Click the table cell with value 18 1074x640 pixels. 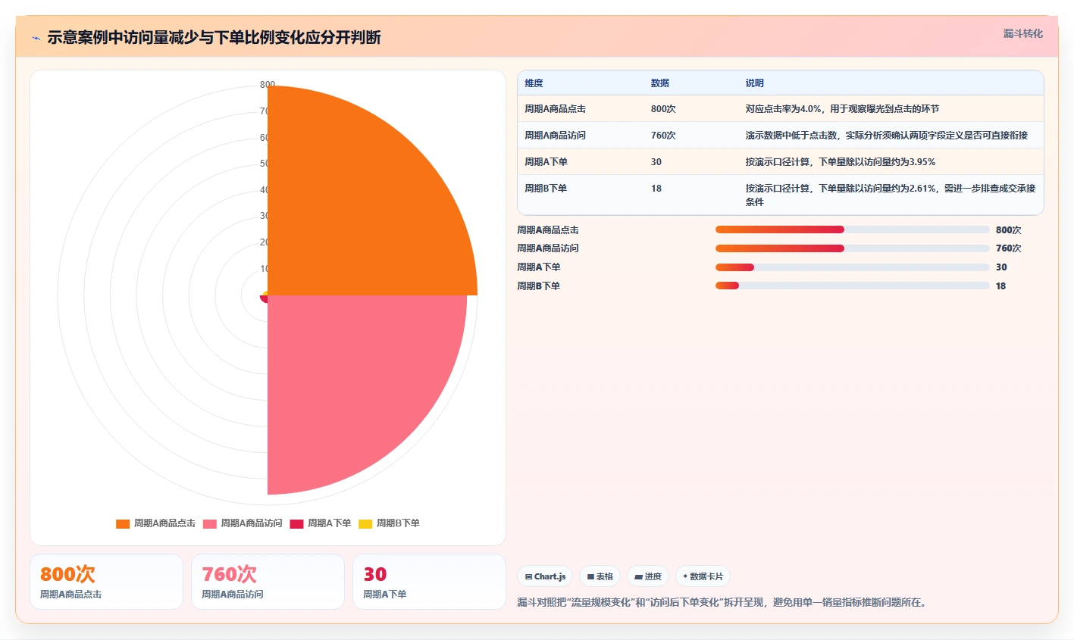pos(656,189)
